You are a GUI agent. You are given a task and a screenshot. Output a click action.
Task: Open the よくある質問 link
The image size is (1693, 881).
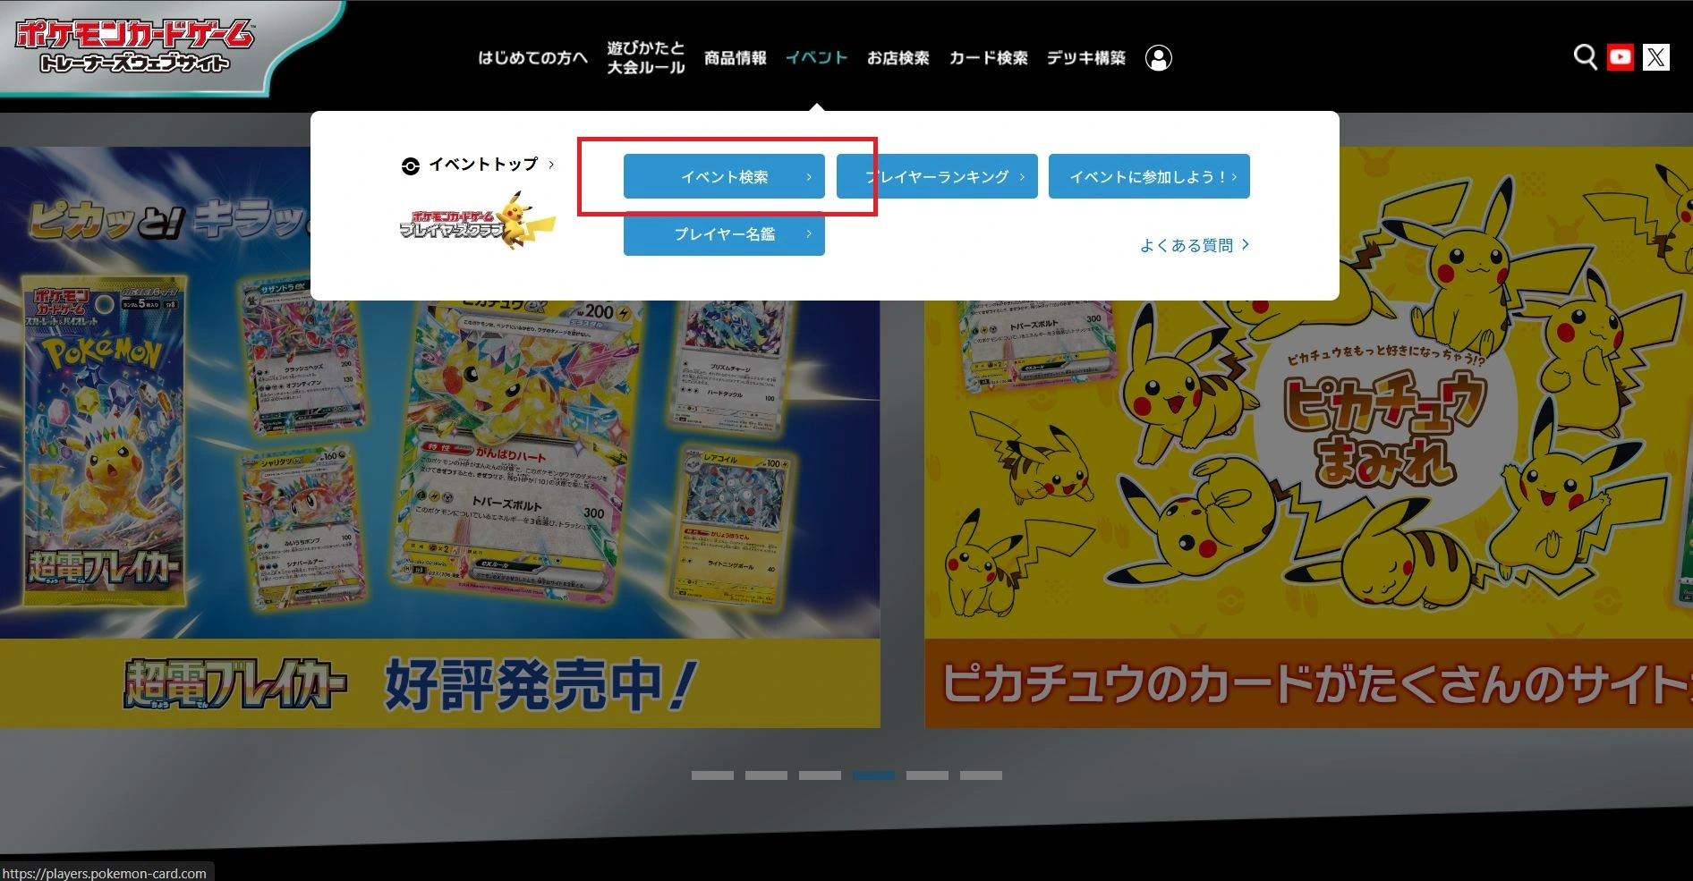point(1194,245)
